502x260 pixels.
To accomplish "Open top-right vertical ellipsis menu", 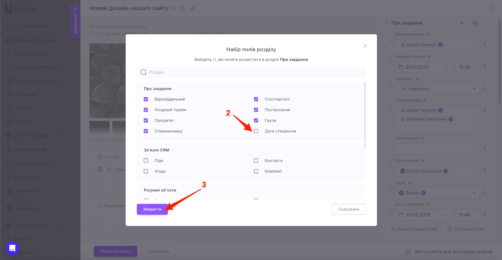I will tap(493, 8).
